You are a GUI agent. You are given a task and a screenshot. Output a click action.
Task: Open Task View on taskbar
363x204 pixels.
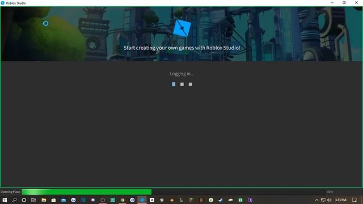coord(33,200)
